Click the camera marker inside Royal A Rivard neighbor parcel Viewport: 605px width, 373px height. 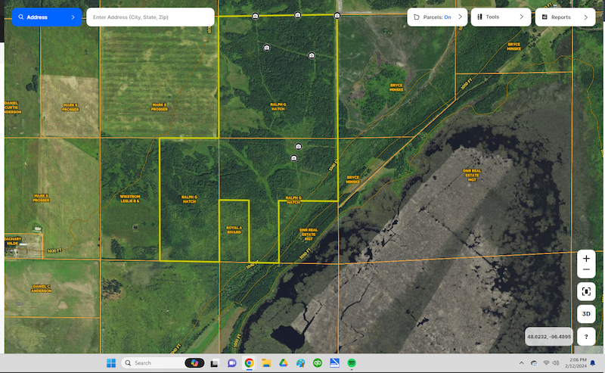pos(295,158)
